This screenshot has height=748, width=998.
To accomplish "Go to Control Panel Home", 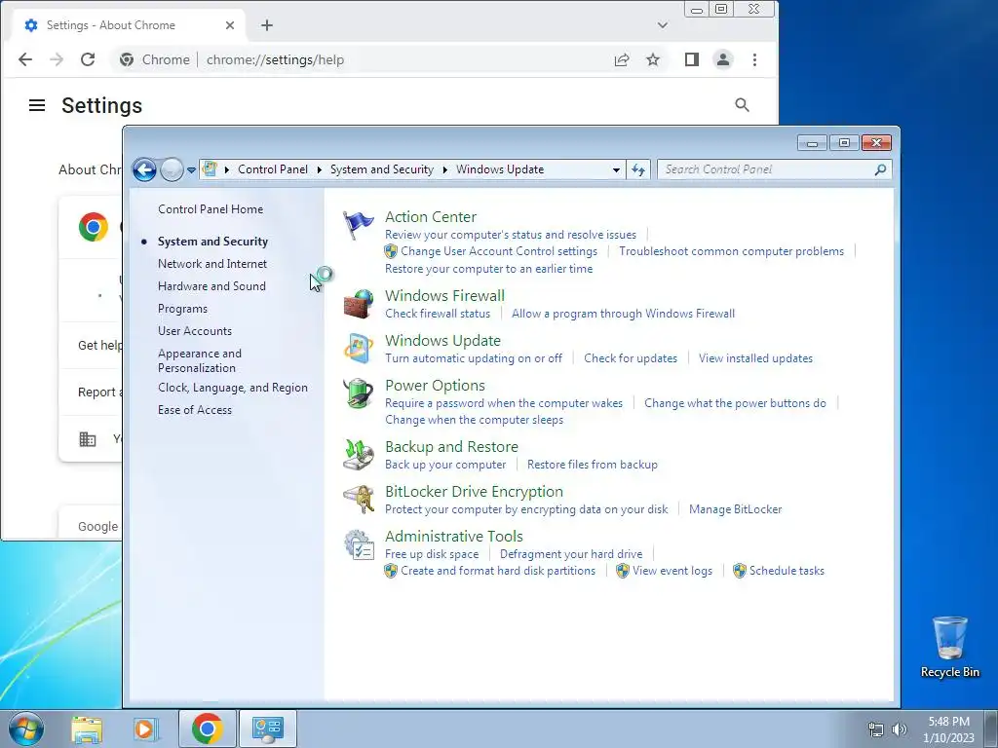I will click(x=211, y=209).
